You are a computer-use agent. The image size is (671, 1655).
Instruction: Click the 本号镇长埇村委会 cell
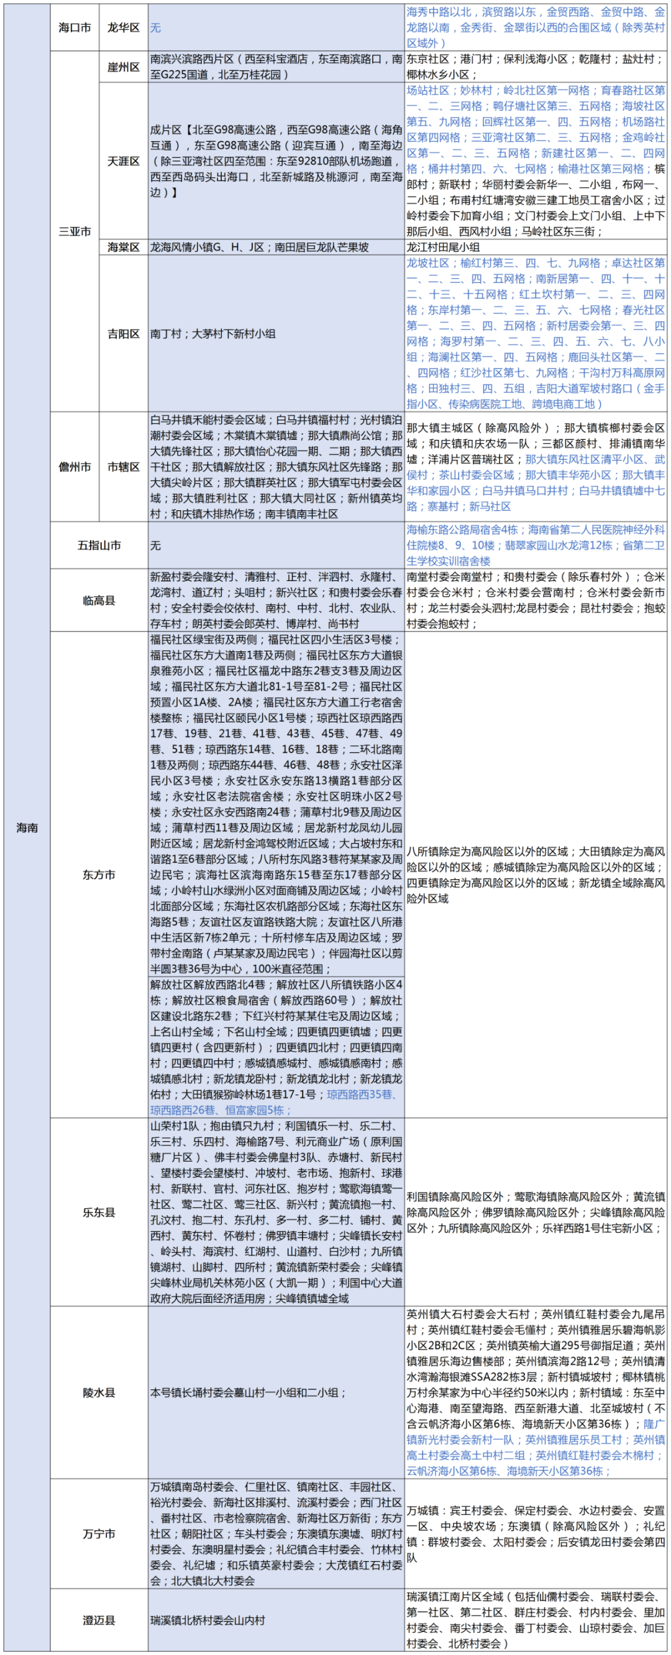tap(276, 1392)
